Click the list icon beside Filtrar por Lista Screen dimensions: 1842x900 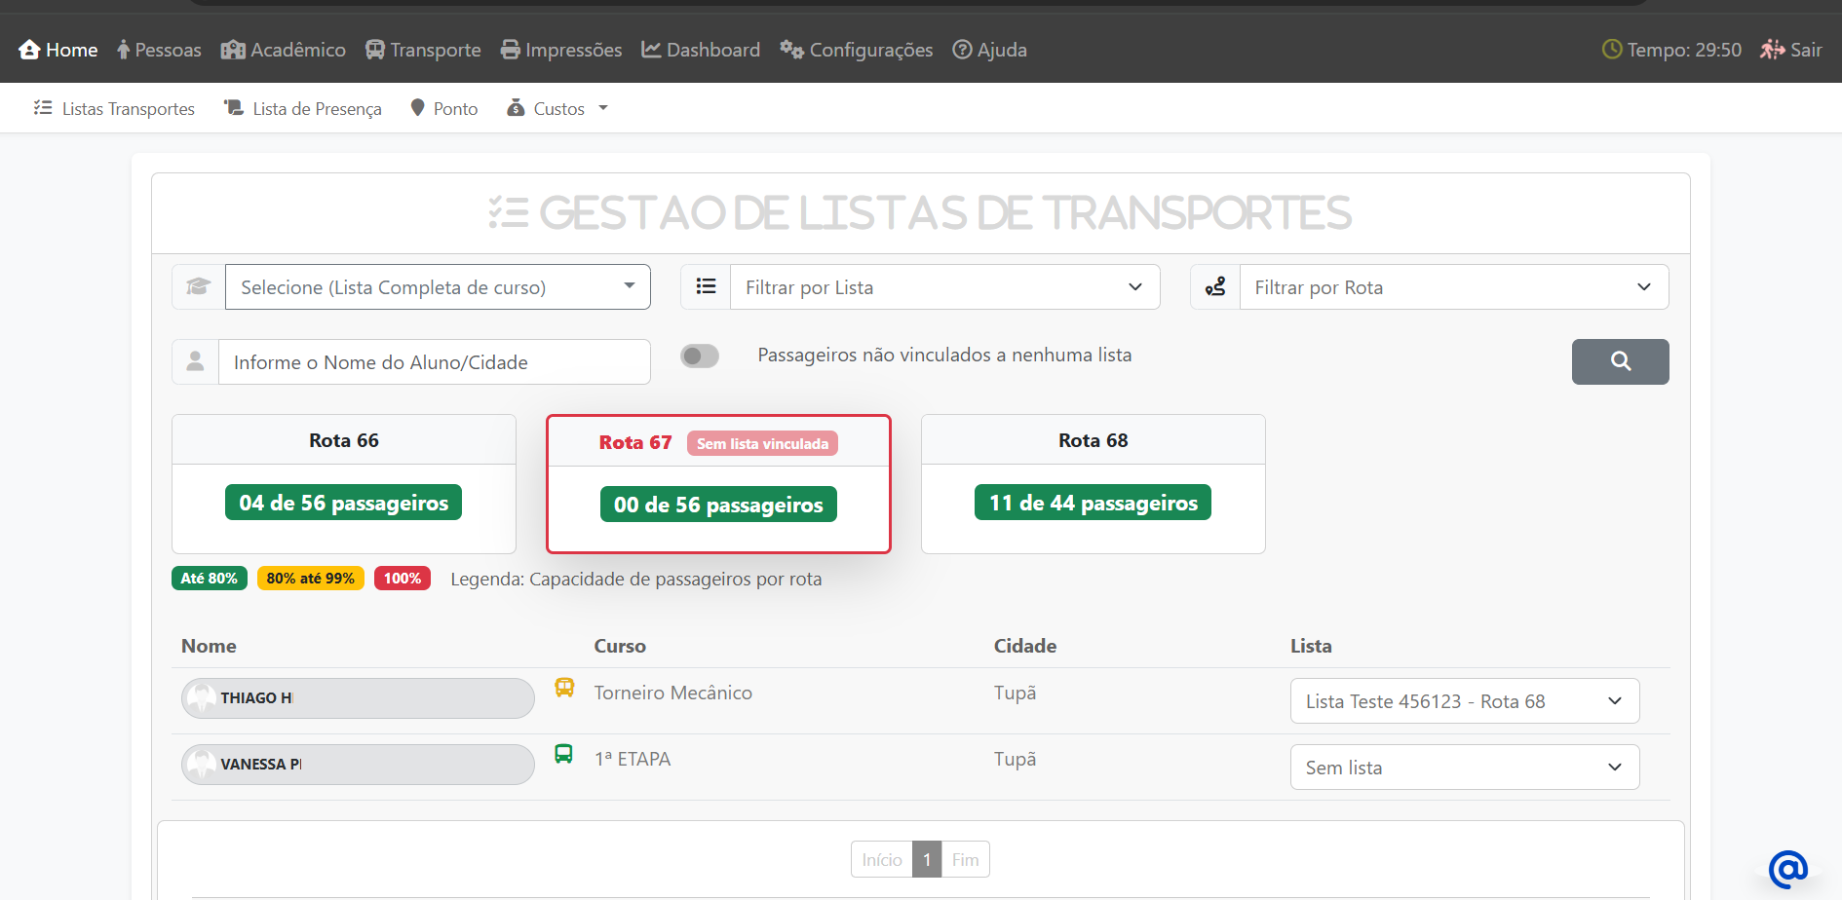(706, 287)
